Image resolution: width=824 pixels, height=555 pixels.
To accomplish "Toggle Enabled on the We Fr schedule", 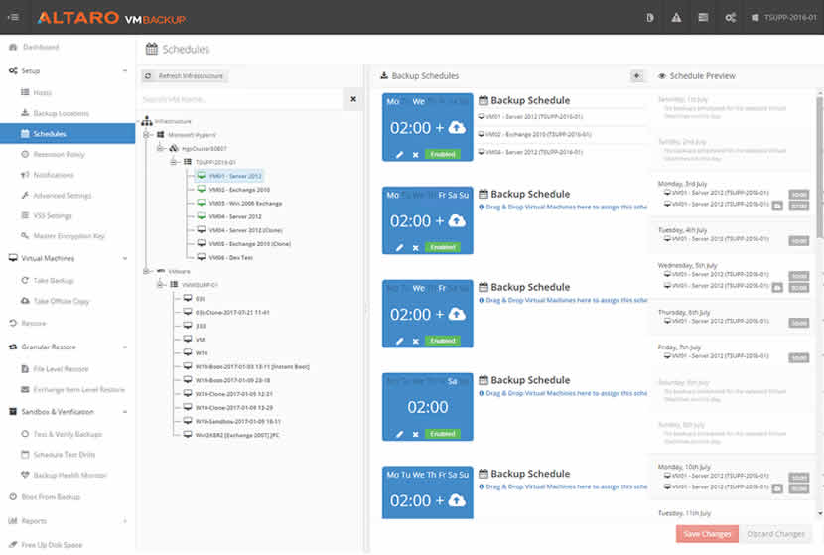I will pos(443,341).
